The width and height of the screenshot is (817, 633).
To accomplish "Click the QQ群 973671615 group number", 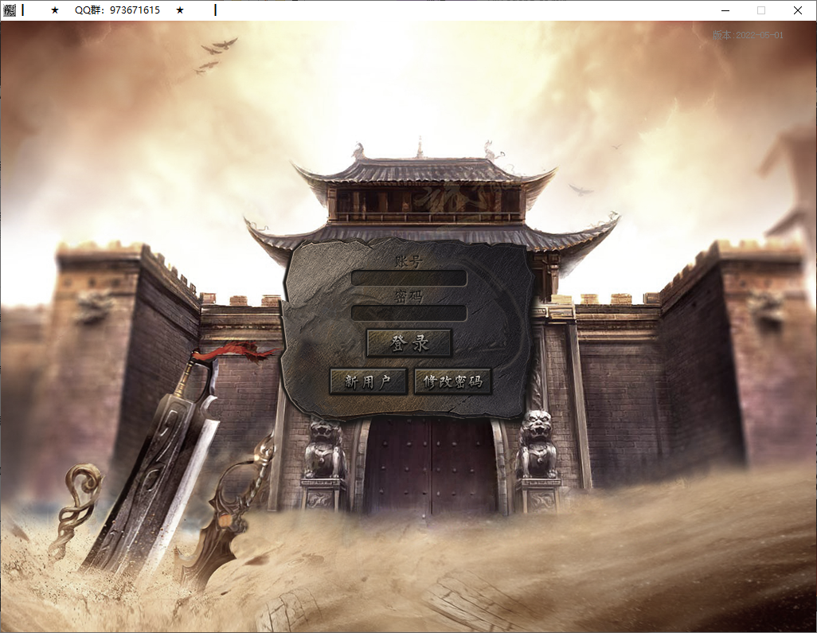I will [x=116, y=10].
